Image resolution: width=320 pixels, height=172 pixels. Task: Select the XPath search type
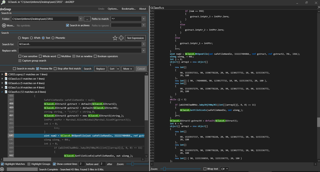coord(35,38)
